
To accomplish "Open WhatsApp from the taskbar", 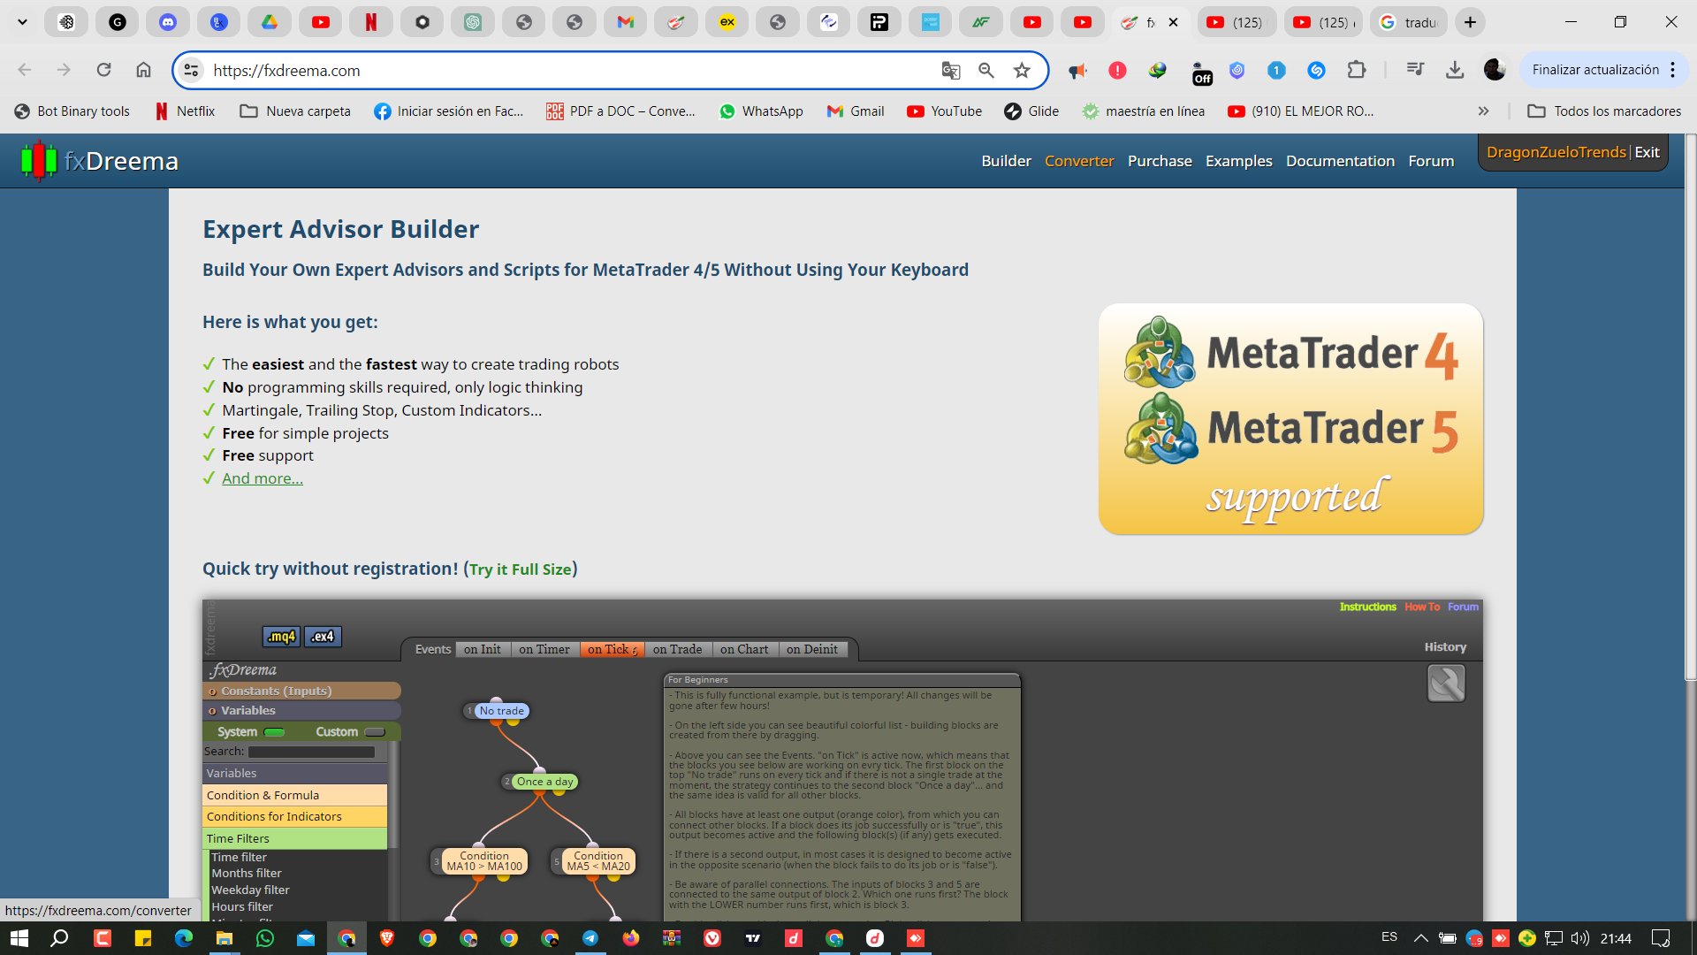I will coord(264,938).
